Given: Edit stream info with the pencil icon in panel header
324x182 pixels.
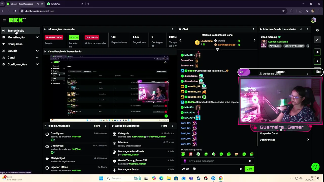Looking at the screenshot, I should 301,29.
